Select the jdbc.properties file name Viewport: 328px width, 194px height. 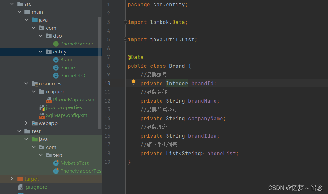pyautogui.click(x=64, y=107)
